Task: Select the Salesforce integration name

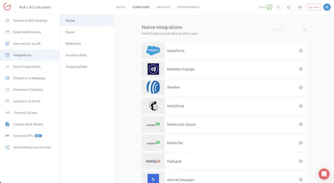Action: coord(176,51)
